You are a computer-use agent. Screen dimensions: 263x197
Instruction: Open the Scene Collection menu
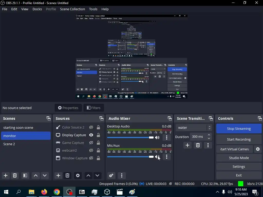(x=72, y=9)
